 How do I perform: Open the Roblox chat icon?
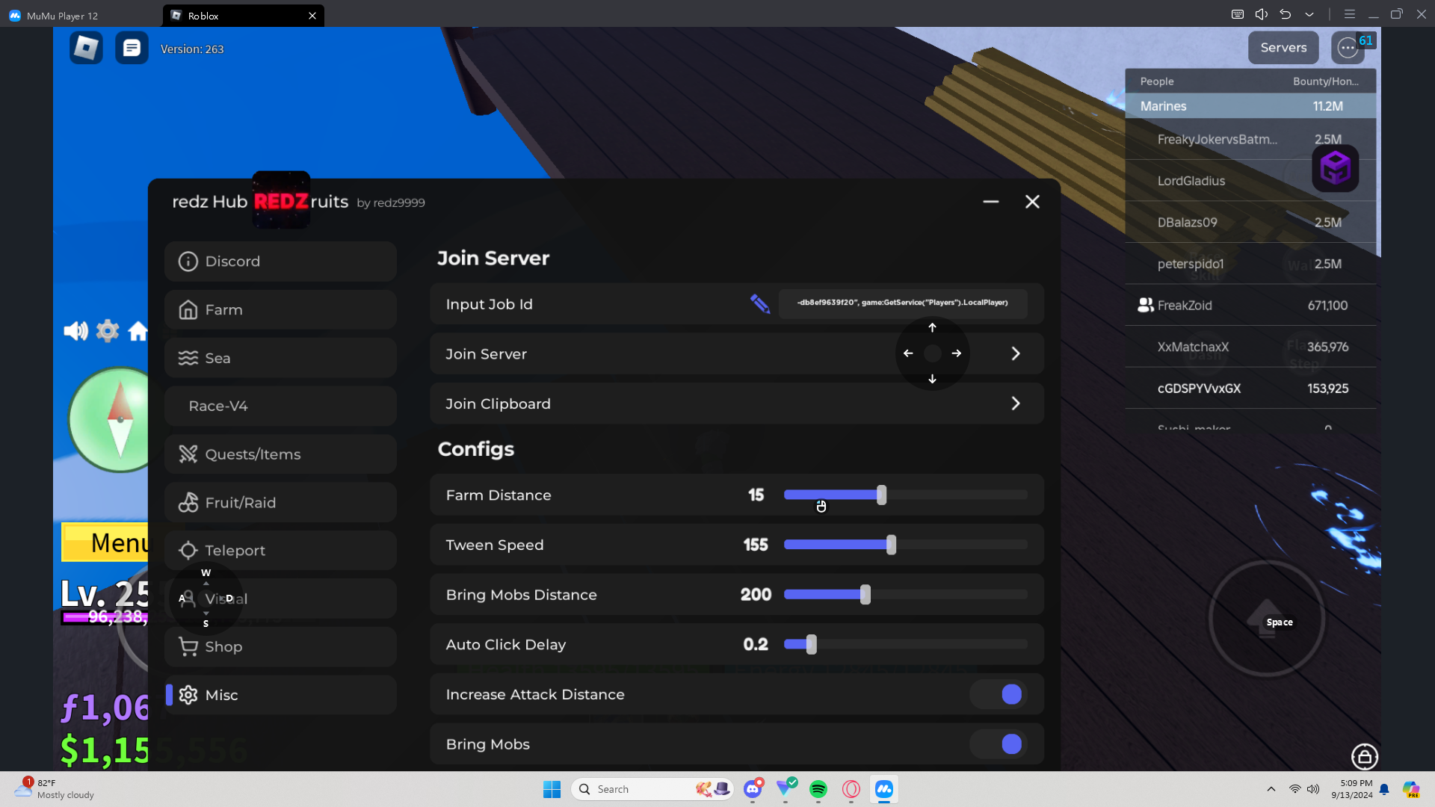pyautogui.click(x=132, y=48)
